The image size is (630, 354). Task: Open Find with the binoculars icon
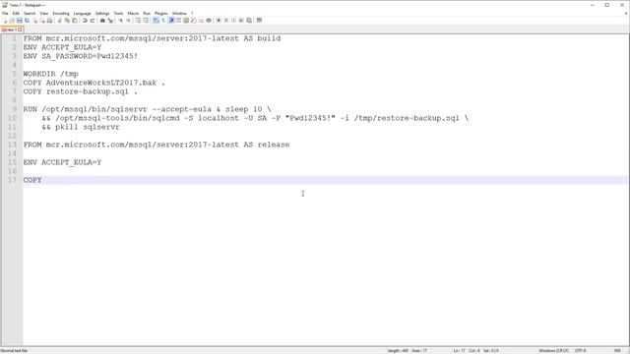102,20
